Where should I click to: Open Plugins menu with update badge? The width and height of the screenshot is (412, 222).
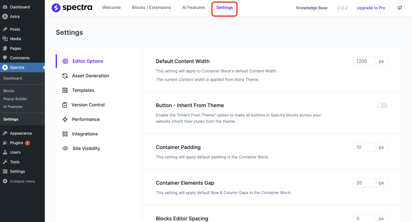[16, 143]
